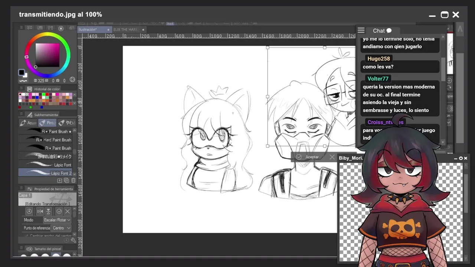
Task: Click the Hugo258 username in chat
Action: tap(379, 59)
